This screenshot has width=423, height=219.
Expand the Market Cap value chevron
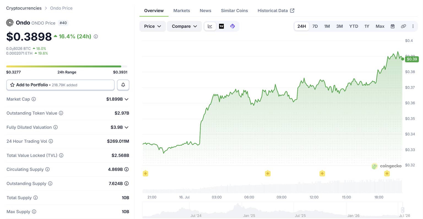(126, 99)
